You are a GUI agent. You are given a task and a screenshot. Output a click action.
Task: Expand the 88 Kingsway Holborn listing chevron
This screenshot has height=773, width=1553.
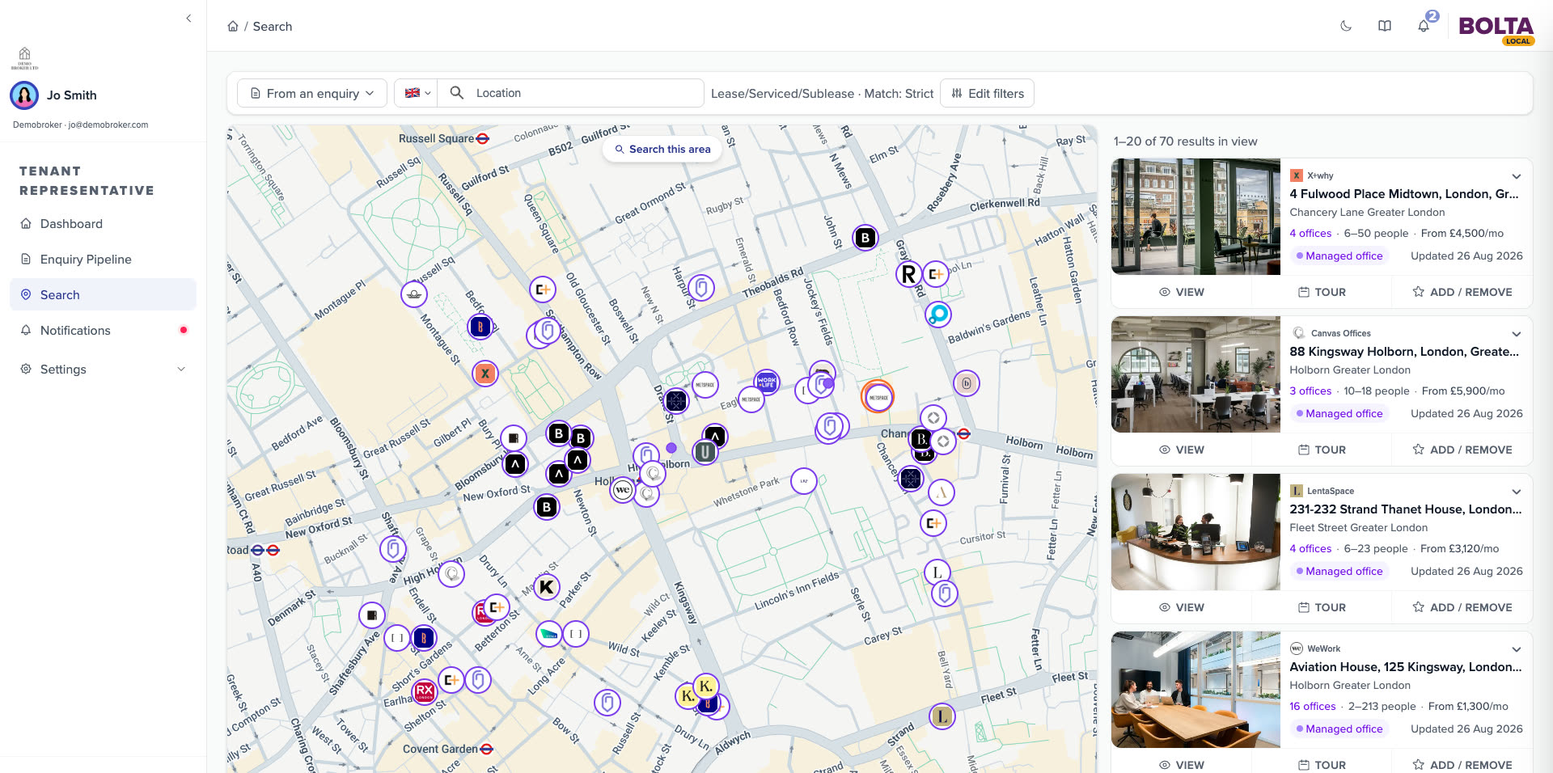coord(1517,334)
